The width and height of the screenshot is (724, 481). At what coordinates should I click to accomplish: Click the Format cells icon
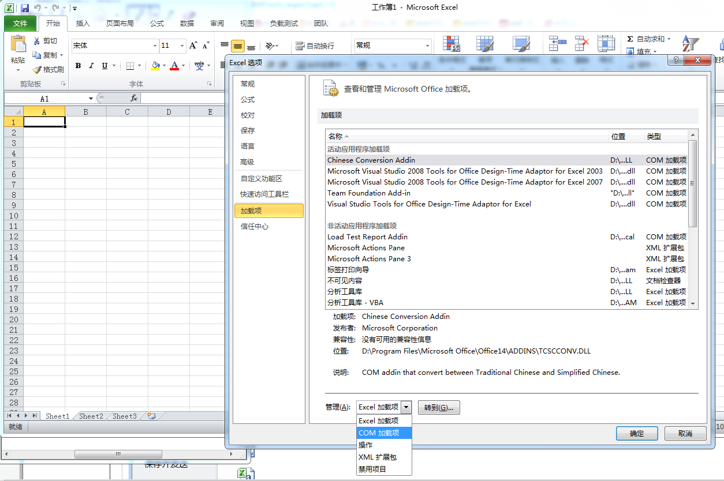[606, 43]
